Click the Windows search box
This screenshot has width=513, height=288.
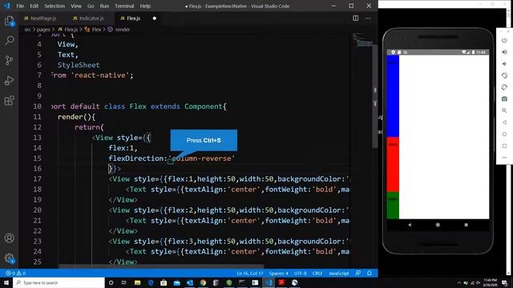point(59,282)
